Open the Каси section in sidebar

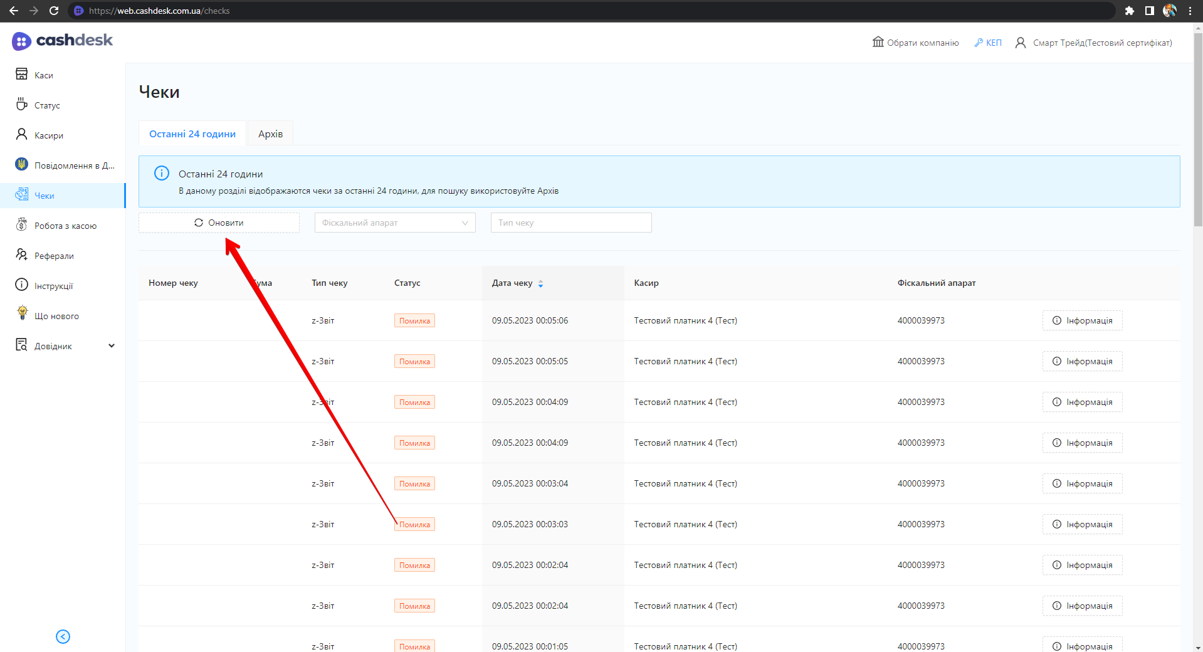tap(43, 75)
